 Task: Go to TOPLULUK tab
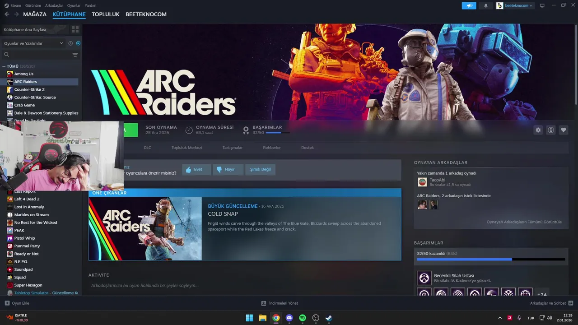106,14
